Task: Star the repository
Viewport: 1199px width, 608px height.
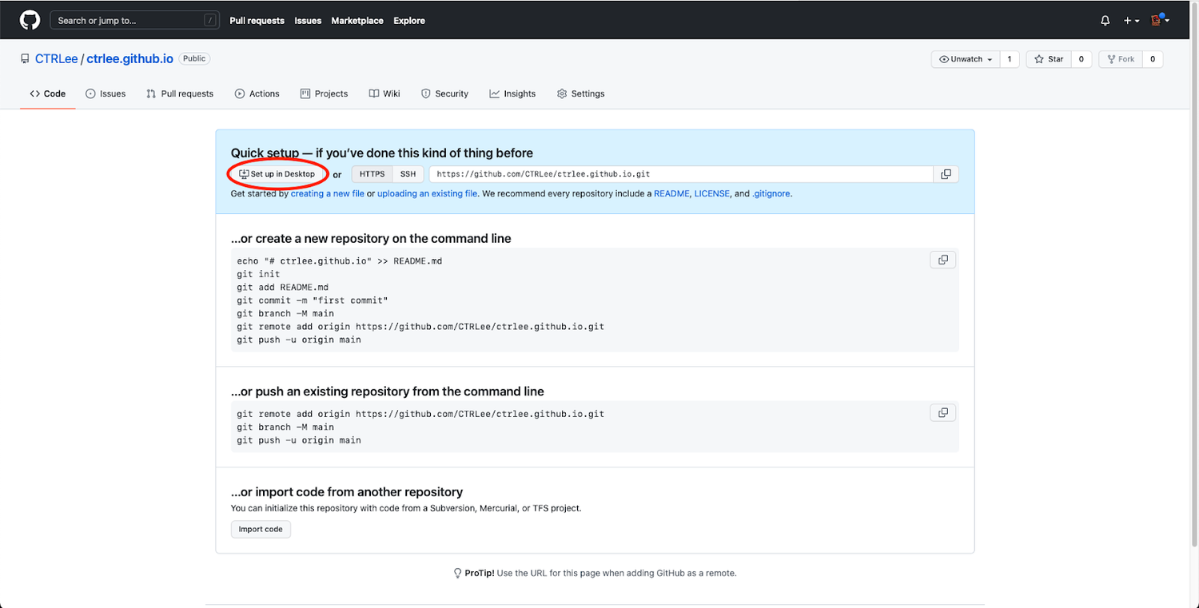Action: (x=1049, y=59)
